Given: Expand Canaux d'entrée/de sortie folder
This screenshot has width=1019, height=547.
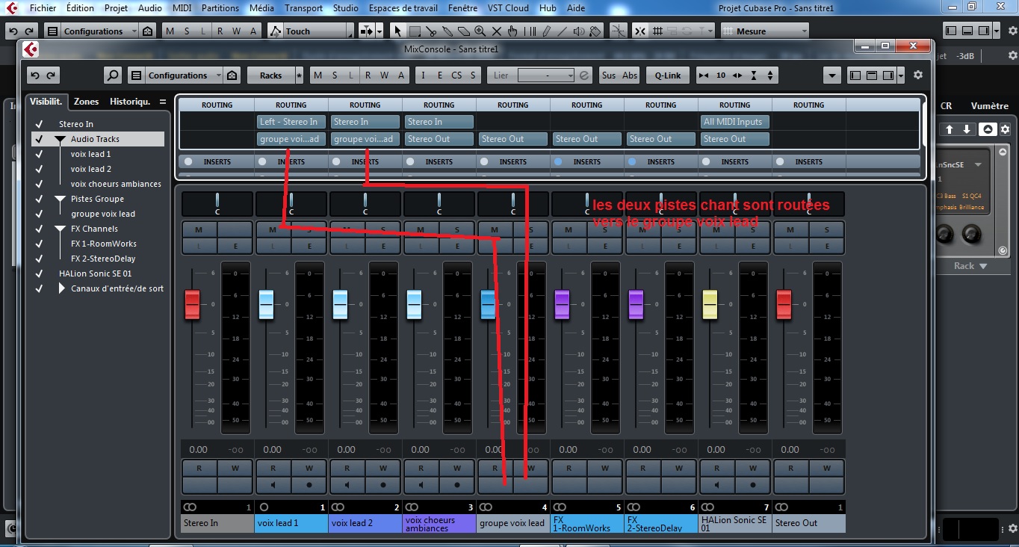Looking at the screenshot, I should click(x=61, y=288).
